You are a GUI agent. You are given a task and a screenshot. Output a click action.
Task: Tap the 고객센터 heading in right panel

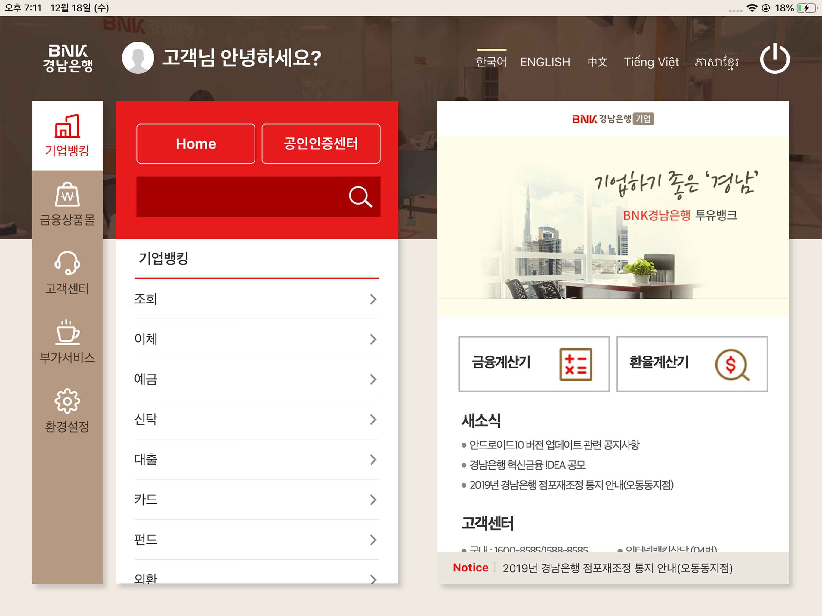[x=487, y=523]
